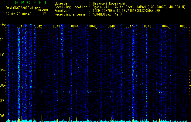Click the 0.8 frequency axis label
This screenshot has width=191, height=122.
point(2,85)
